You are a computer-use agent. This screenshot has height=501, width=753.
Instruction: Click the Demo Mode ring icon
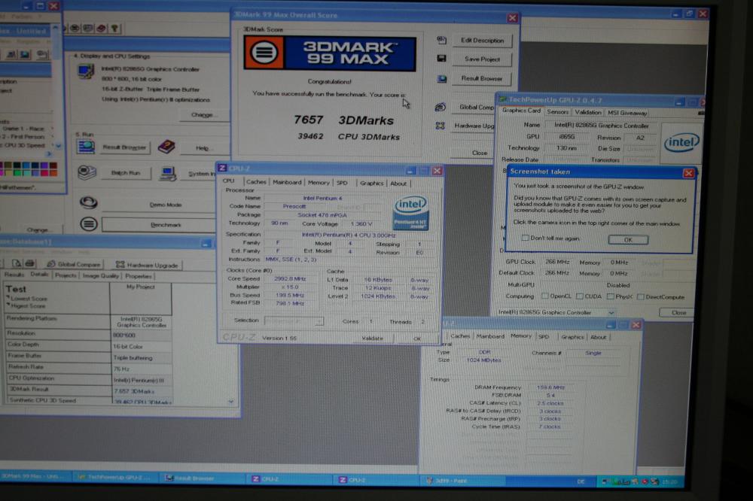click(88, 203)
